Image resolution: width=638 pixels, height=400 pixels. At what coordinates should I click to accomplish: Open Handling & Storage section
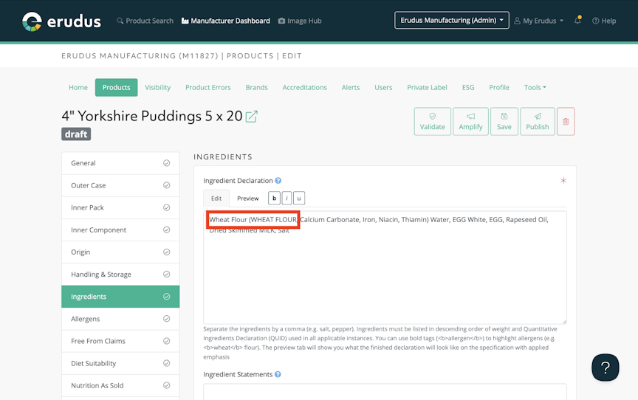pos(120,275)
